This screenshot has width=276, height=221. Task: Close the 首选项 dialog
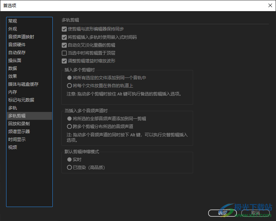(270, 5)
